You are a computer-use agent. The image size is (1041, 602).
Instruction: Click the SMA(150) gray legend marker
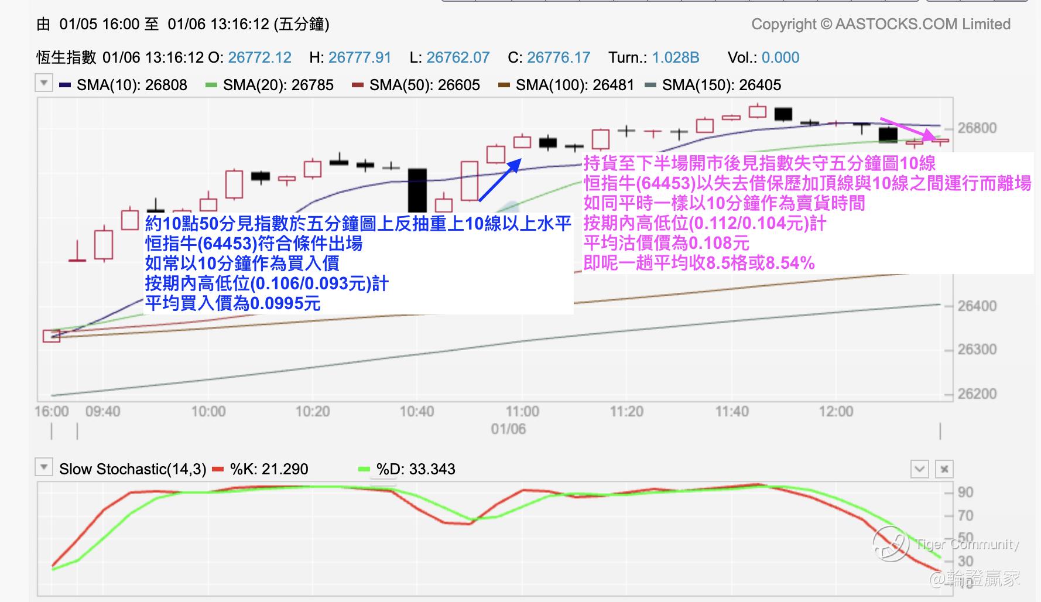(x=650, y=85)
